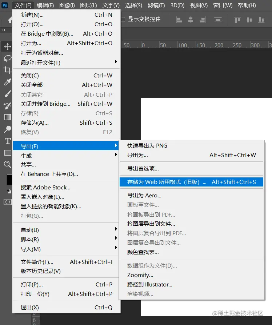Choose 关闭全部 menu entry
This screenshot has height=325, width=272.
point(66,85)
